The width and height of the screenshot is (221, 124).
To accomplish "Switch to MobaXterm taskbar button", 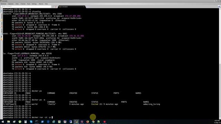I will coord(76,122).
